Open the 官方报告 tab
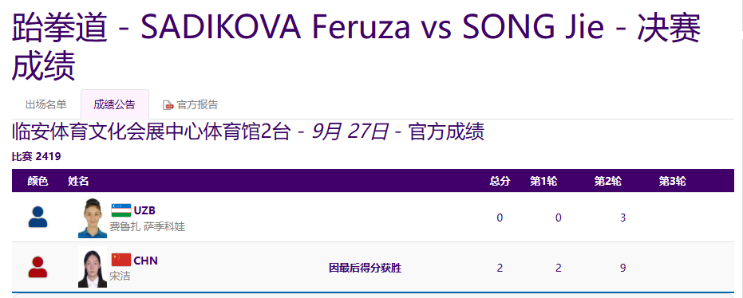Screen dimensions: 743x298 pos(191,104)
